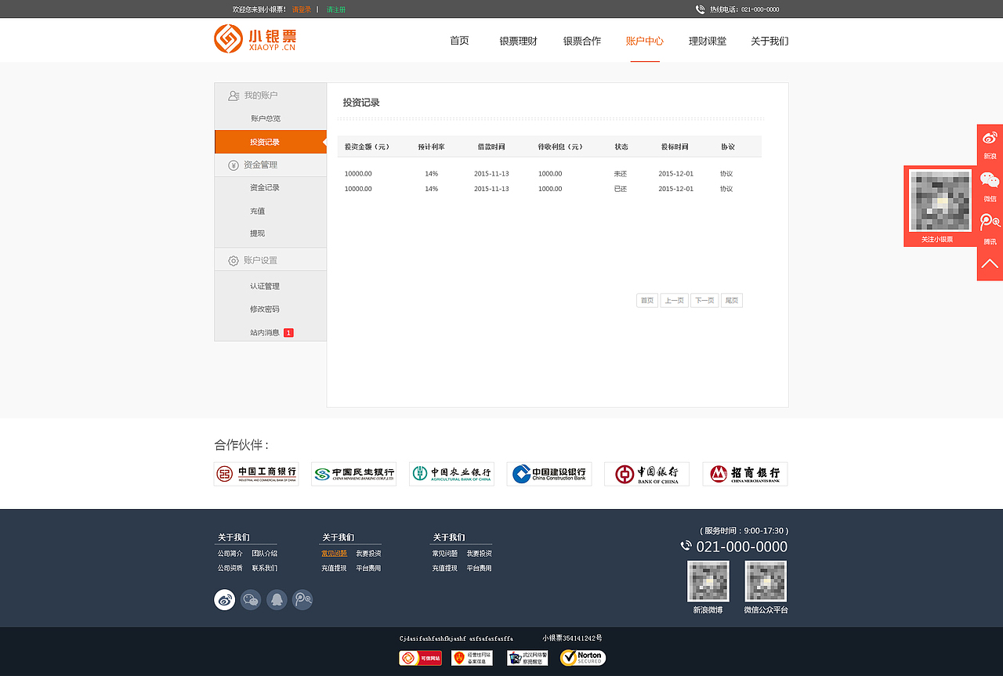Open 银票合作 navigation item

[581, 41]
